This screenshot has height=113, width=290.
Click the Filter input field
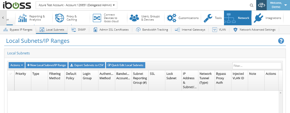coord(257,66)
